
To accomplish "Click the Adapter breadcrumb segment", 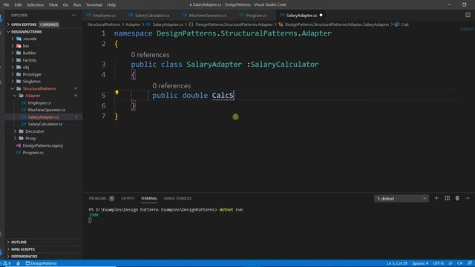I will [x=133, y=24].
